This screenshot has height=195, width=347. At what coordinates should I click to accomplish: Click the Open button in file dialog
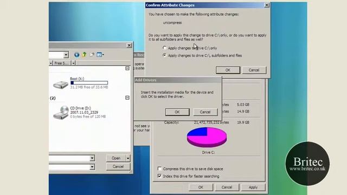click(116, 158)
